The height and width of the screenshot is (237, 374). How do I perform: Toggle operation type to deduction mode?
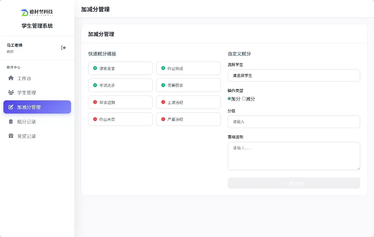click(x=243, y=99)
